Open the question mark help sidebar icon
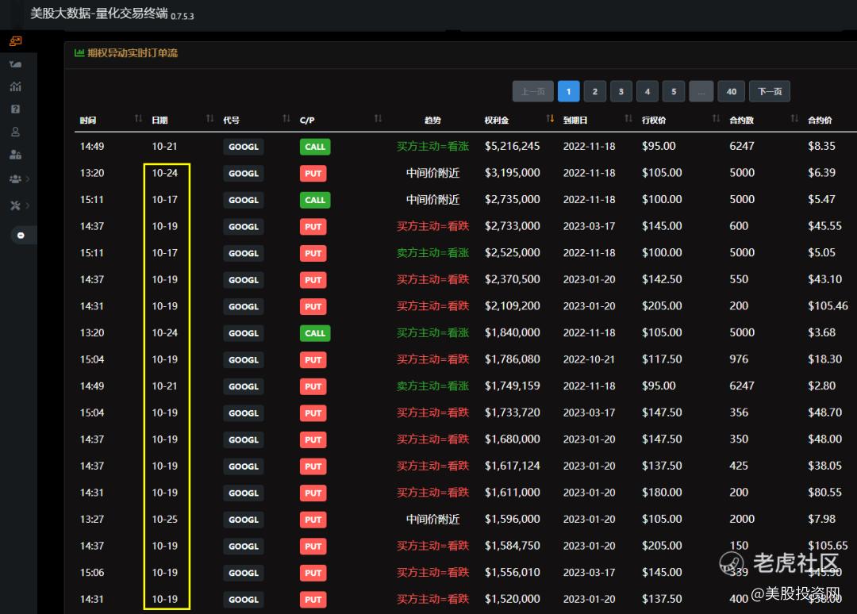 click(15, 109)
